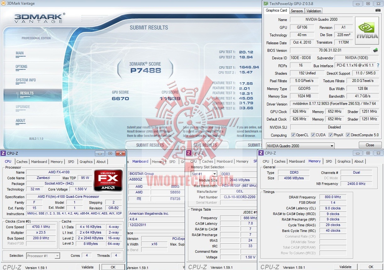Select ABOUT in the 3DMark Vantage sidebar
Screen dimensions: 384x270
click(x=20, y=121)
